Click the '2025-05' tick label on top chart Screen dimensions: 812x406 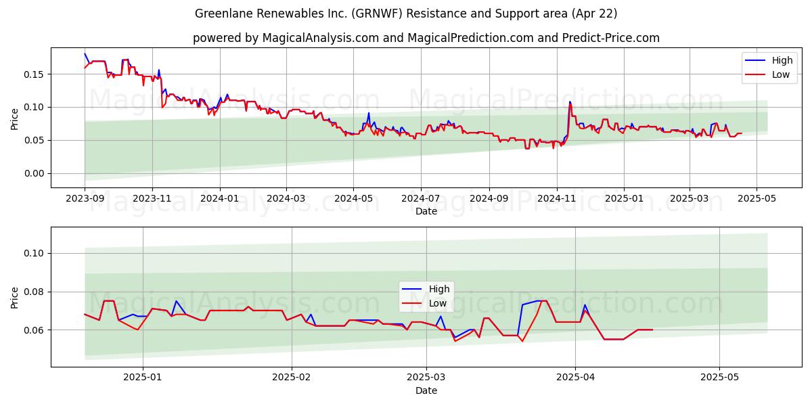point(757,199)
